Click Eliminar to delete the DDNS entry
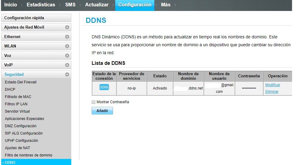This screenshot has height=165, width=300. pos(272,92)
